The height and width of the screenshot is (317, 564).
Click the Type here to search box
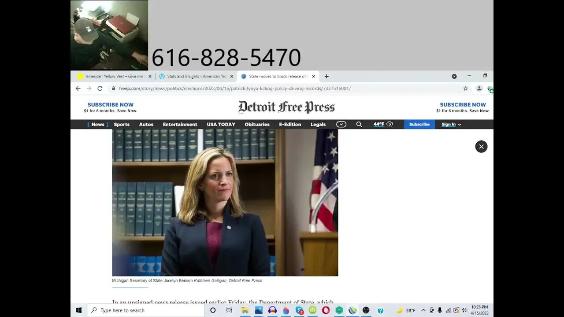click(x=146, y=310)
